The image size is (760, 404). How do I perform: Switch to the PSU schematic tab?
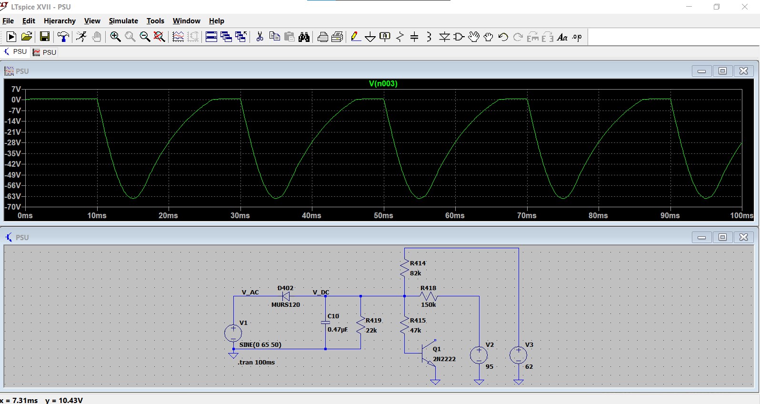[x=15, y=52]
